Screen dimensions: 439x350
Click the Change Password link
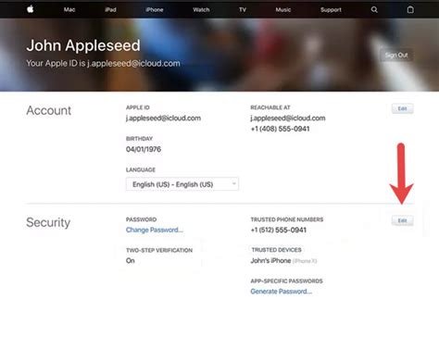point(155,230)
